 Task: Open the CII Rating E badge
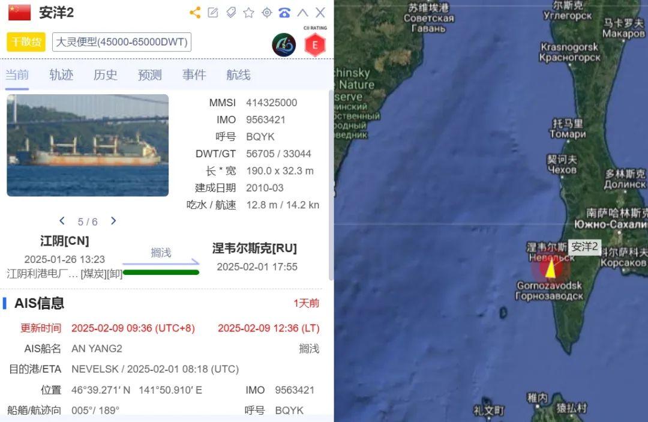pos(315,44)
